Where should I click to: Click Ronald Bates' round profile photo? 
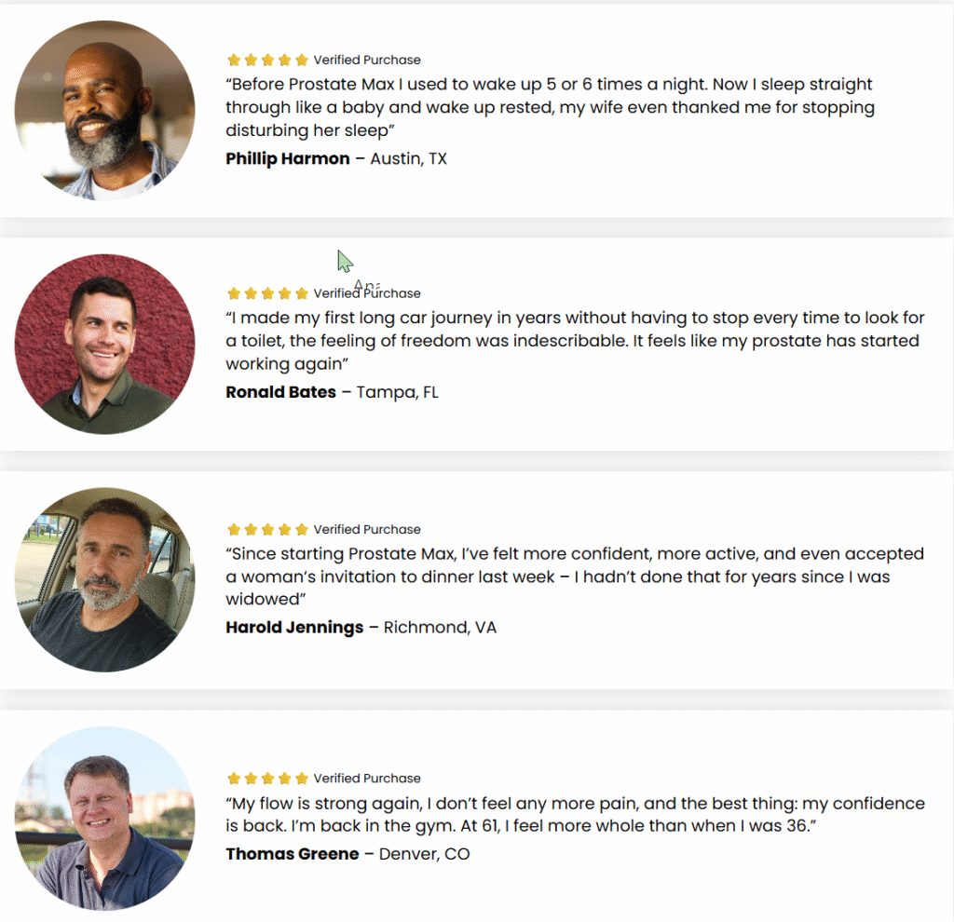(x=104, y=344)
